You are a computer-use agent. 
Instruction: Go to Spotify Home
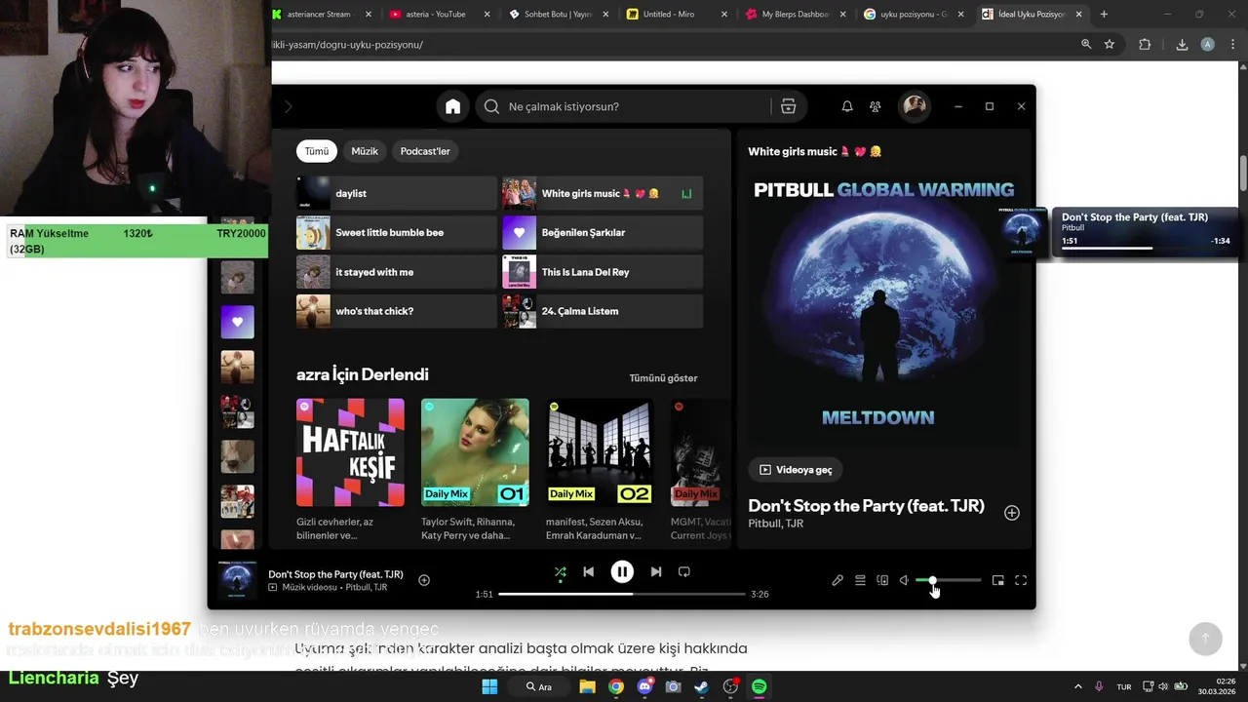pos(452,106)
